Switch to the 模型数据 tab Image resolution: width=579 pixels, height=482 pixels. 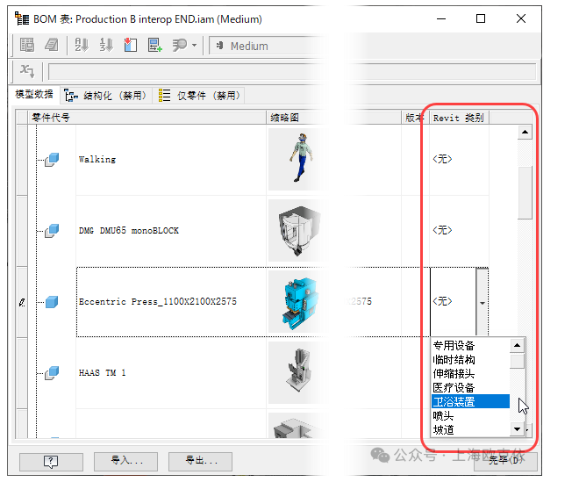point(34,95)
